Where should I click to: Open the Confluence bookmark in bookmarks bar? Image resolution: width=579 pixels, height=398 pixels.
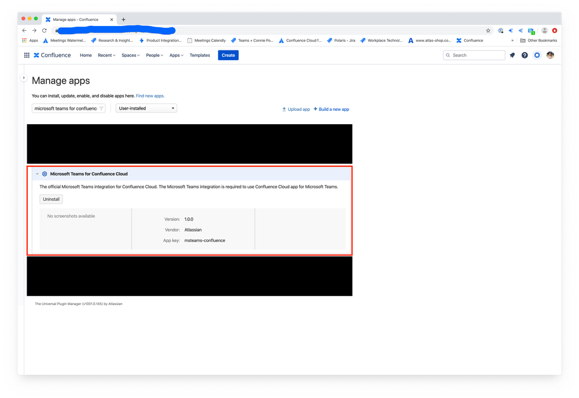click(x=469, y=41)
